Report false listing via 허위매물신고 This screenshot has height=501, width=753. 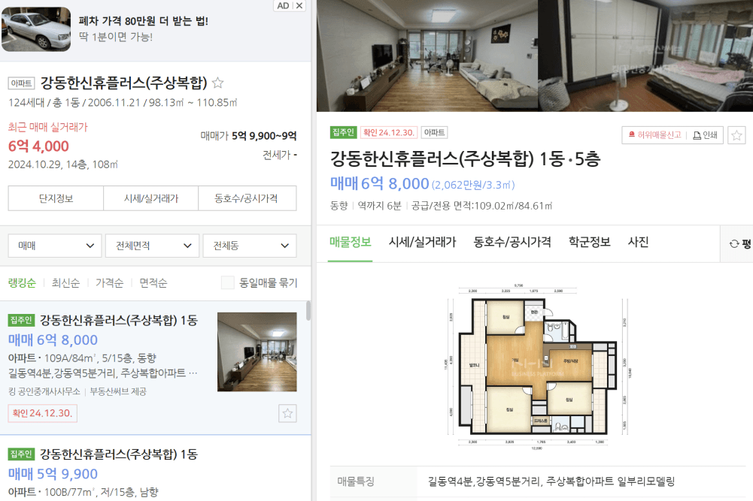coord(654,135)
